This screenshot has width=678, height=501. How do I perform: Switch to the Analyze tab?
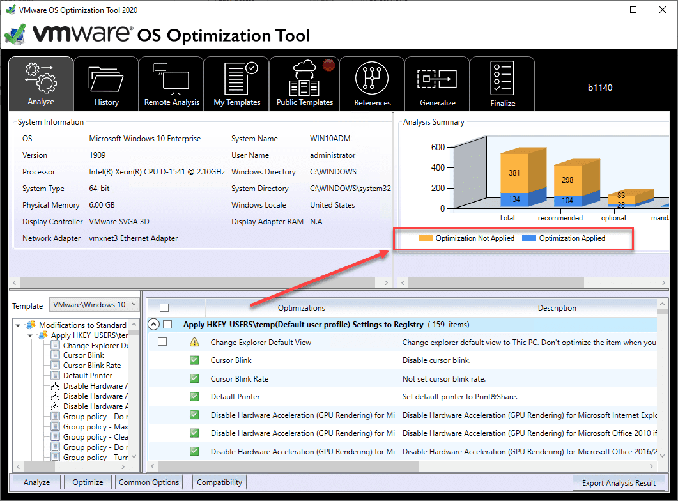pos(40,83)
